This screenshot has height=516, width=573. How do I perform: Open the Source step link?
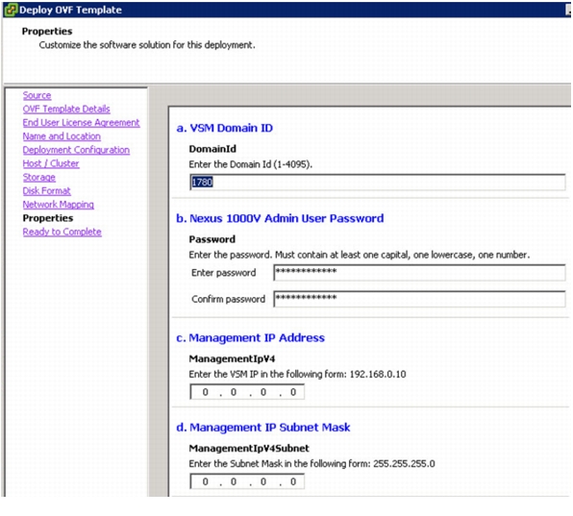click(x=37, y=95)
